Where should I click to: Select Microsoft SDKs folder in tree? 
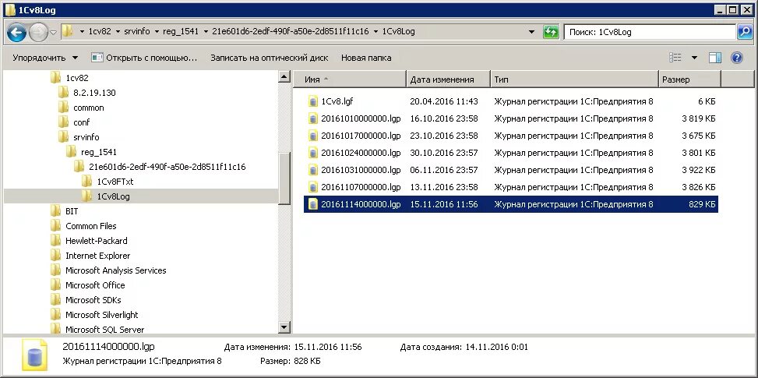(93, 300)
